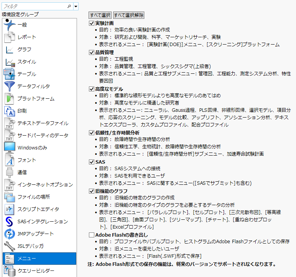Enable the Adobe Flashの書き出し checkbox

coord(92,235)
